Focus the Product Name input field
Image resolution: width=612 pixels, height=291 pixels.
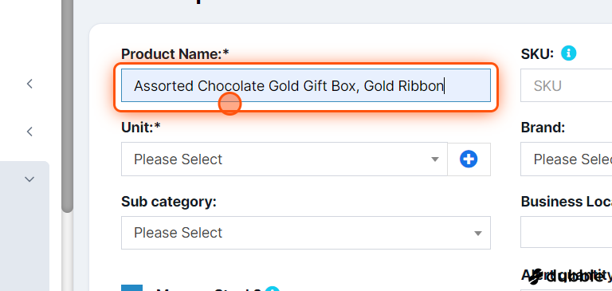[306, 85]
